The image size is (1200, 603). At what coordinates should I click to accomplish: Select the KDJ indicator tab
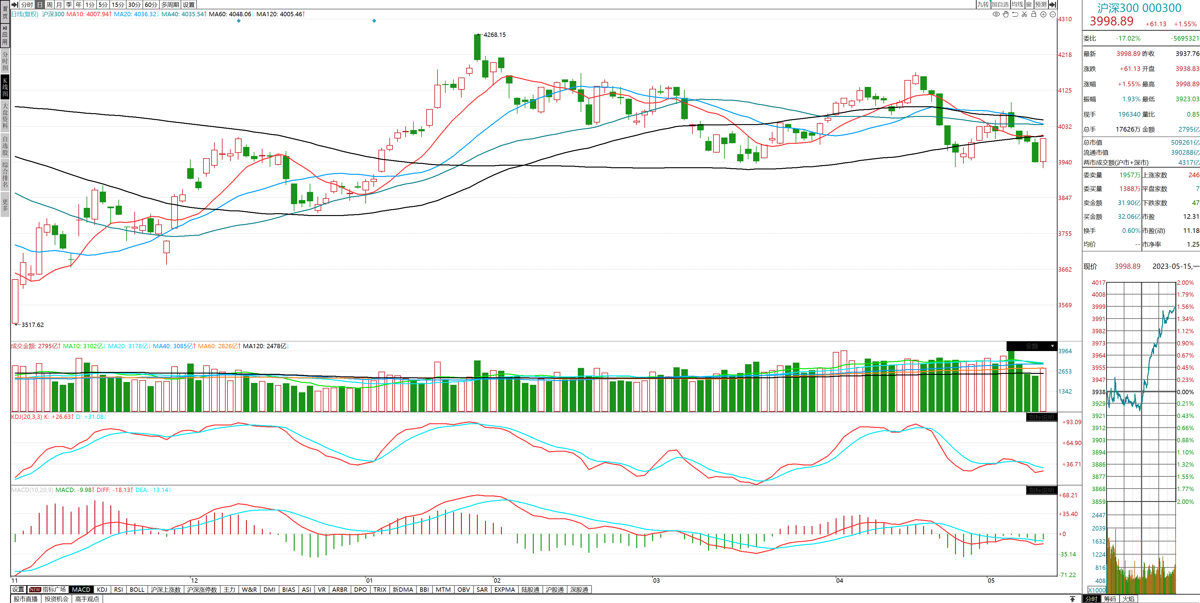[102, 590]
